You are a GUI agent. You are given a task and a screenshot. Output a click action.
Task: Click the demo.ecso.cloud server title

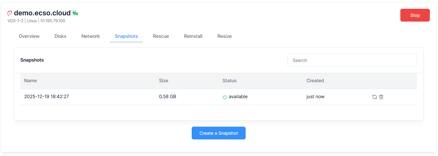pos(42,13)
